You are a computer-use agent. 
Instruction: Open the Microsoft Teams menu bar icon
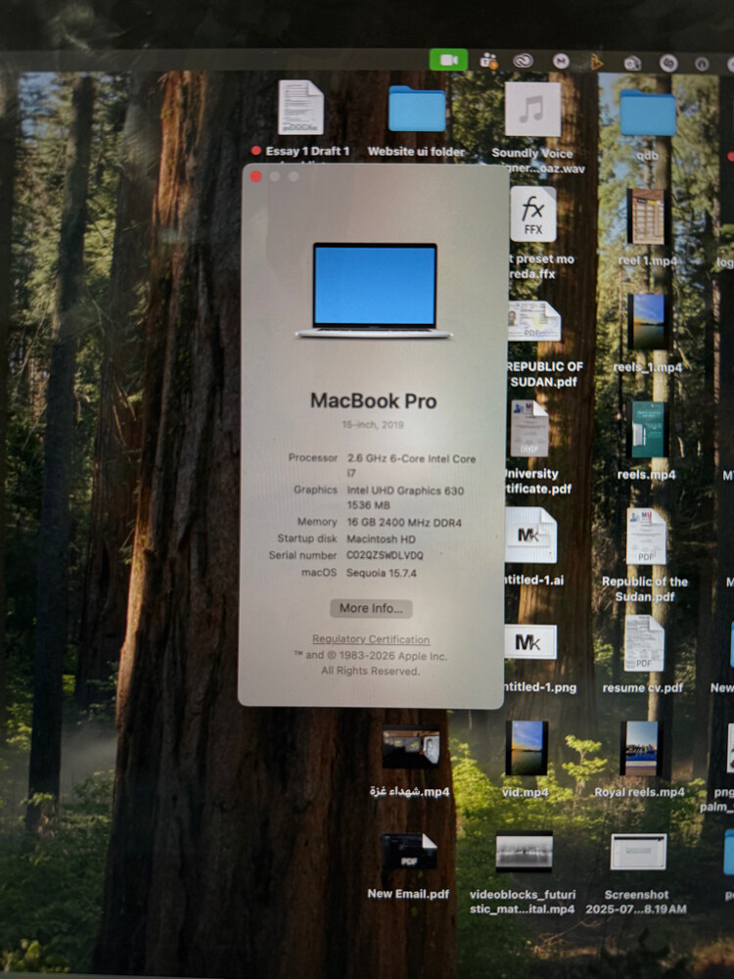tap(488, 61)
